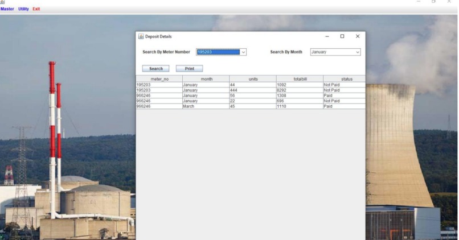Click Paid status in the 1308 row
This screenshot has height=240, width=459.
click(x=344, y=96)
